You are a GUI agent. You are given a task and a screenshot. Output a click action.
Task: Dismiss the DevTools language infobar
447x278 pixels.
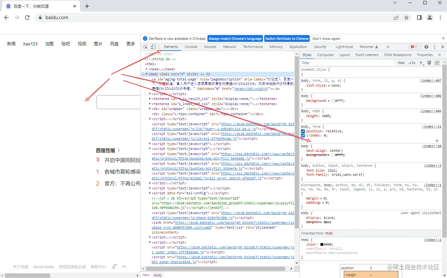pyautogui.click(x=443, y=39)
